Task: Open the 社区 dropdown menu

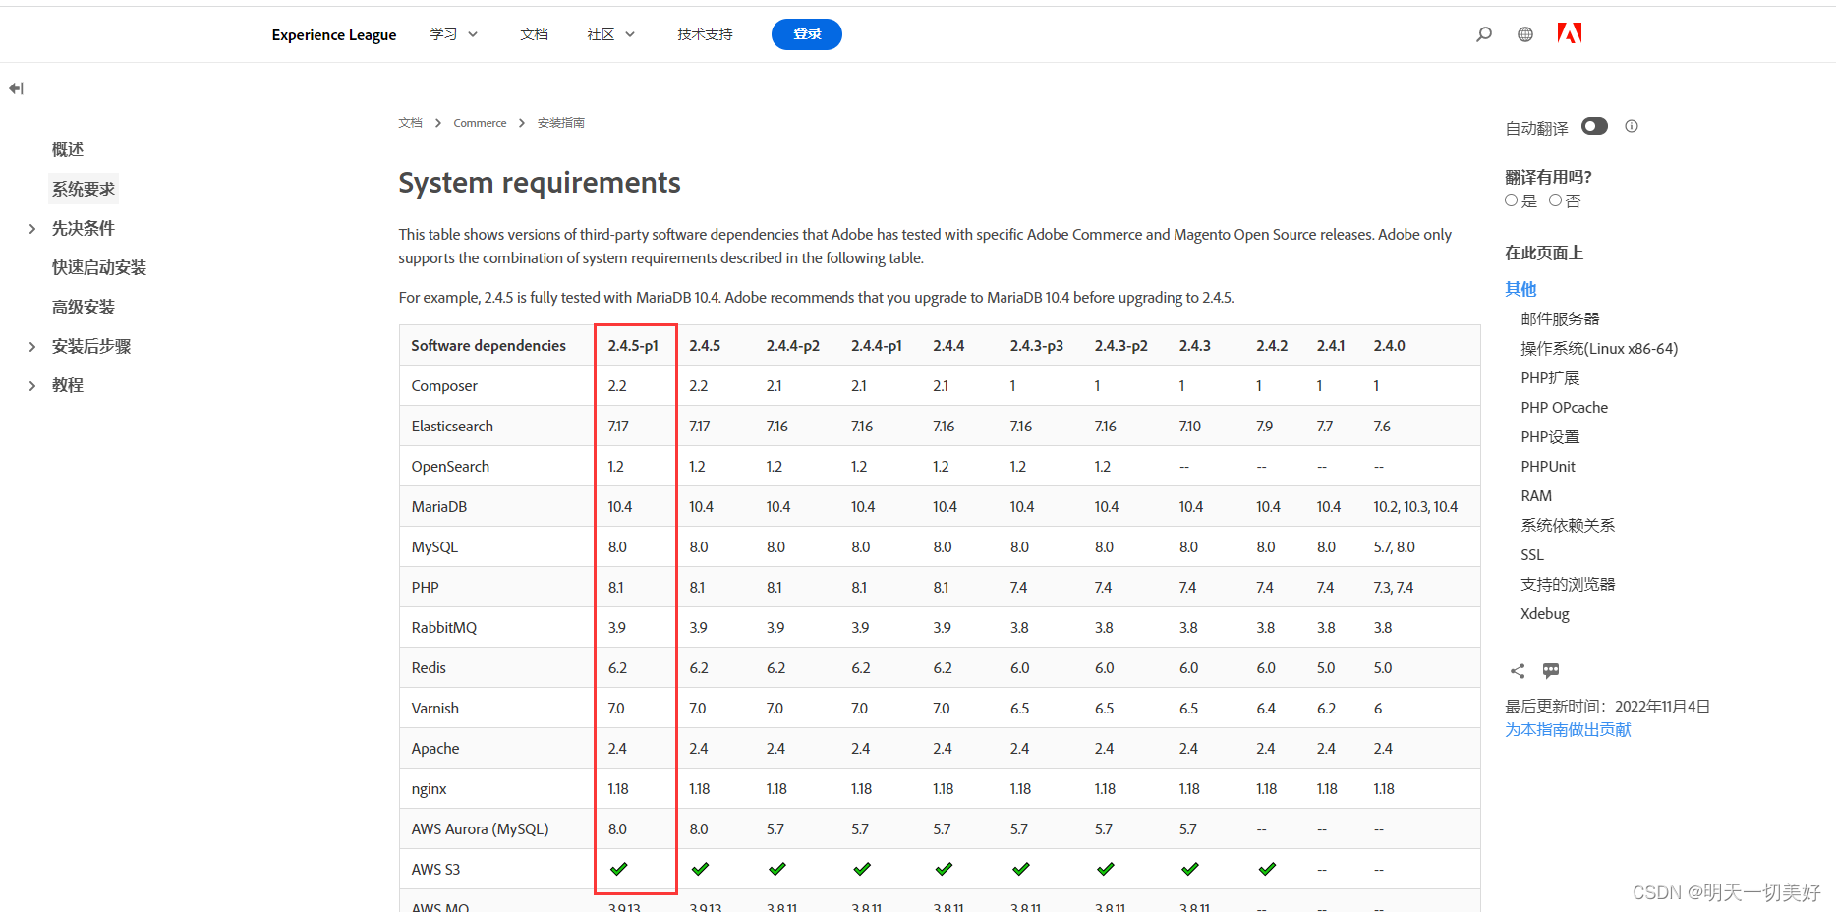Action: pyautogui.click(x=611, y=34)
